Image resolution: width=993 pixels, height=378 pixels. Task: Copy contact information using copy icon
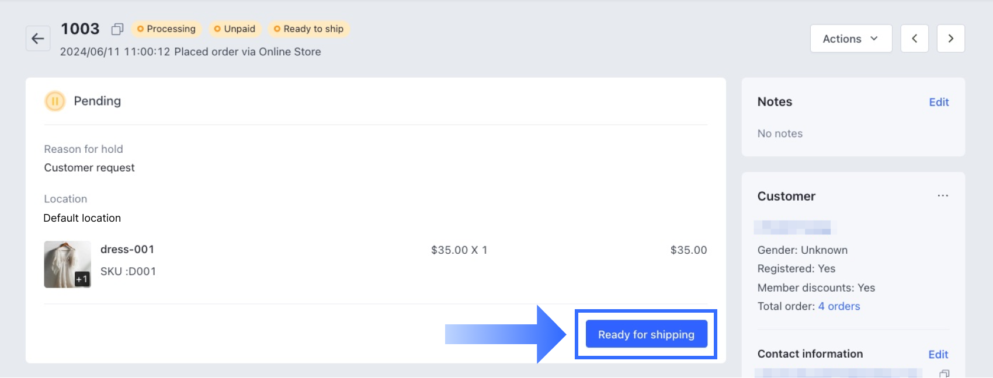(944, 373)
